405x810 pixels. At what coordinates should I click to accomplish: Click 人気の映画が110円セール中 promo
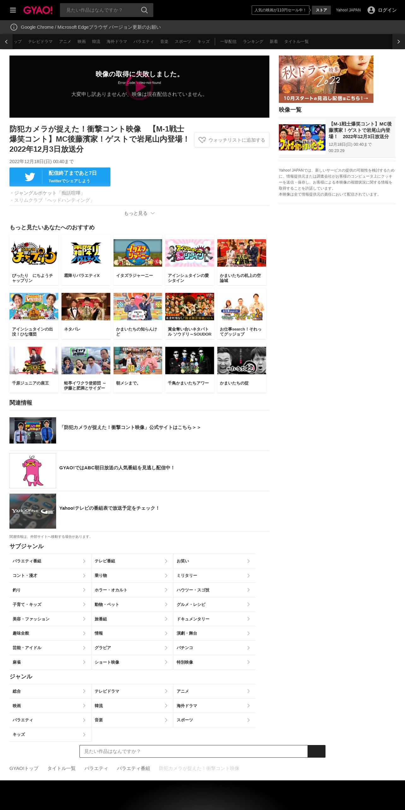pyautogui.click(x=280, y=10)
